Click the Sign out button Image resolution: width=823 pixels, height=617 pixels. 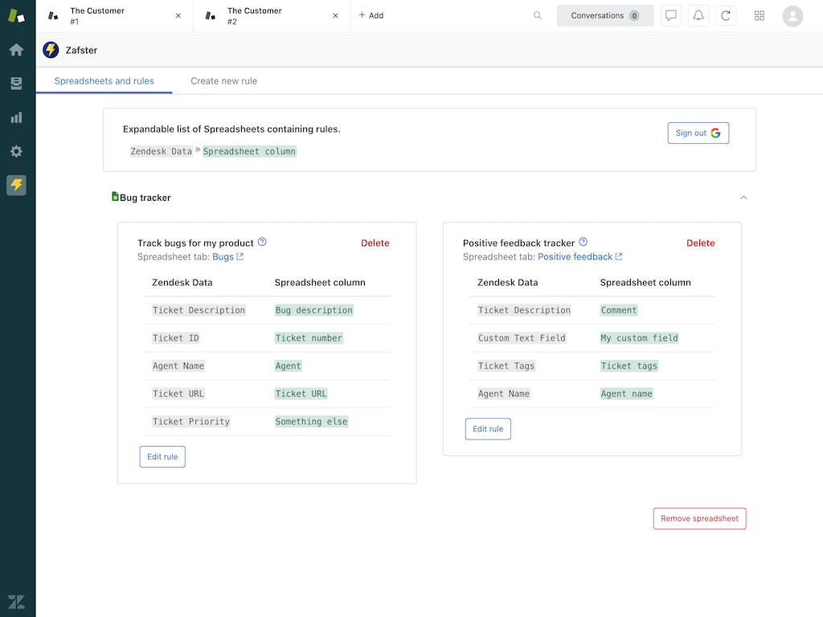(x=698, y=133)
